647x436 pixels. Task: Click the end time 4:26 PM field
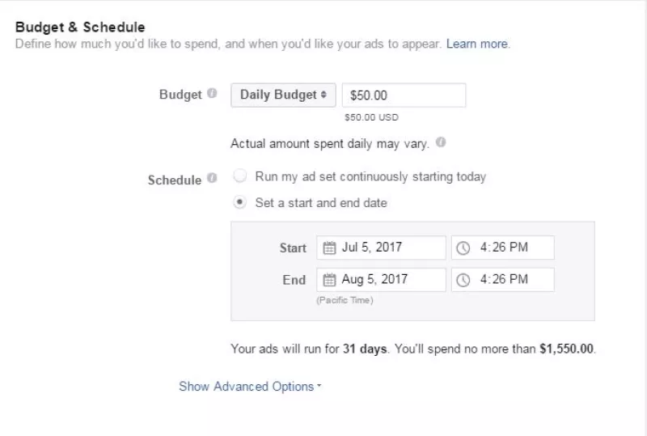click(x=502, y=280)
